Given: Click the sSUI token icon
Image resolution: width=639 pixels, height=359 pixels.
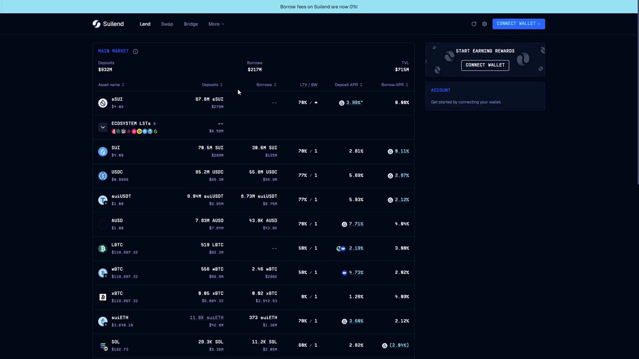Looking at the screenshot, I should tap(103, 103).
